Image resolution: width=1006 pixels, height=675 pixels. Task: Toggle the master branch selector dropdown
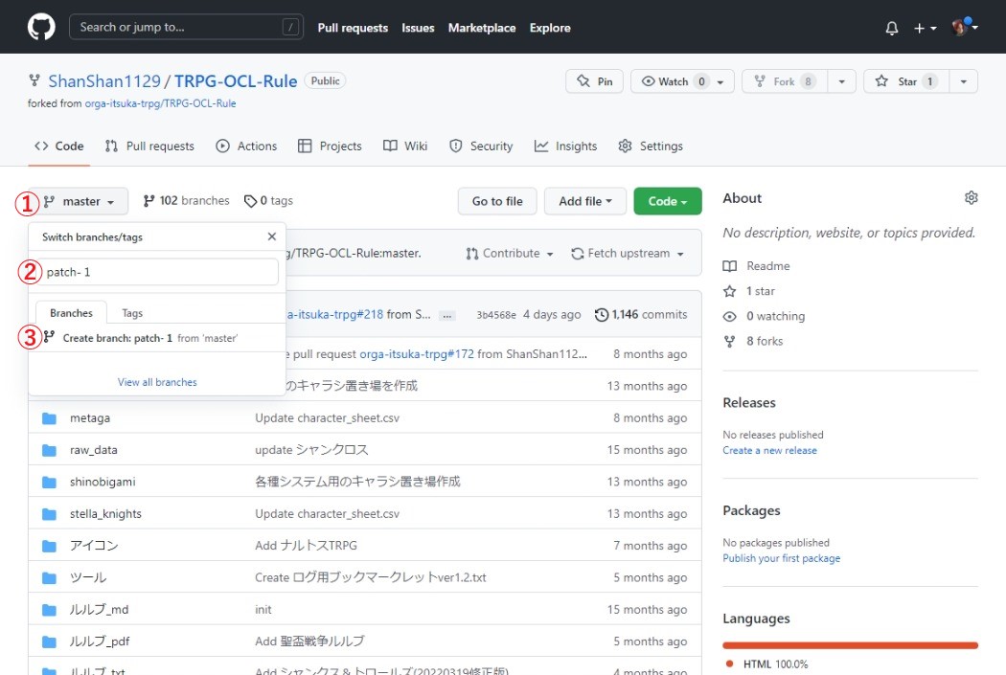(x=79, y=201)
